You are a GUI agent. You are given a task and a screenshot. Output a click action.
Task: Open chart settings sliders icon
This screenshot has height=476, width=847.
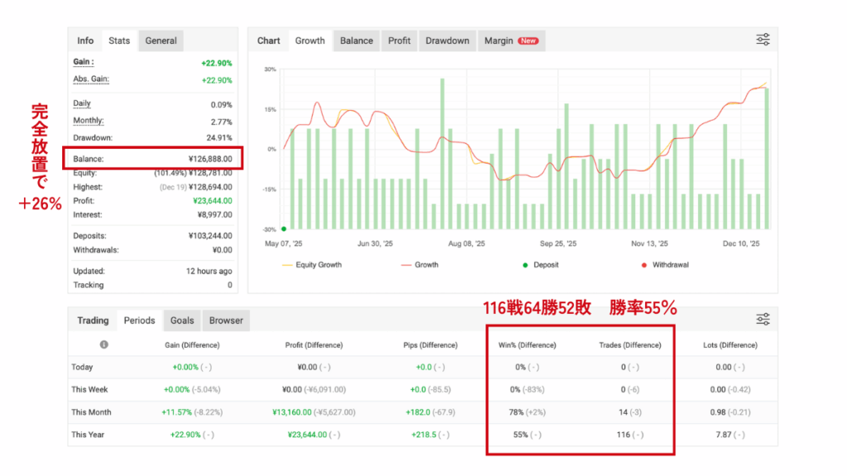click(x=763, y=40)
